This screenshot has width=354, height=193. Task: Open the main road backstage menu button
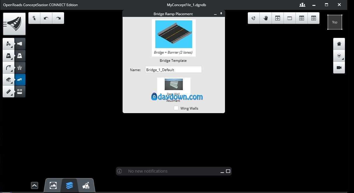14,24
